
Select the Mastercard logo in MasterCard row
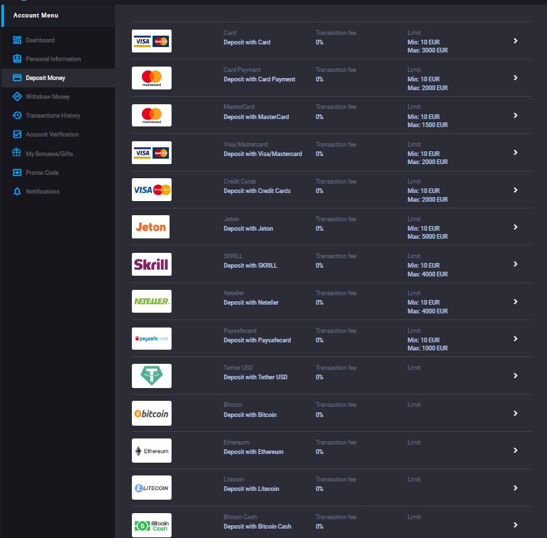[x=151, y=116]
